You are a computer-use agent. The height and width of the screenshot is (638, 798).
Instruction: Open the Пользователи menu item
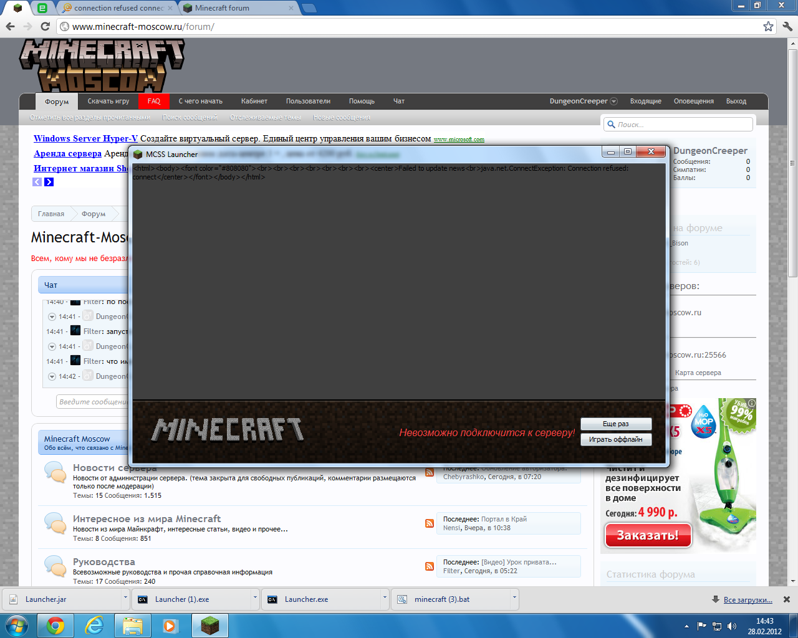pos(308,101)
